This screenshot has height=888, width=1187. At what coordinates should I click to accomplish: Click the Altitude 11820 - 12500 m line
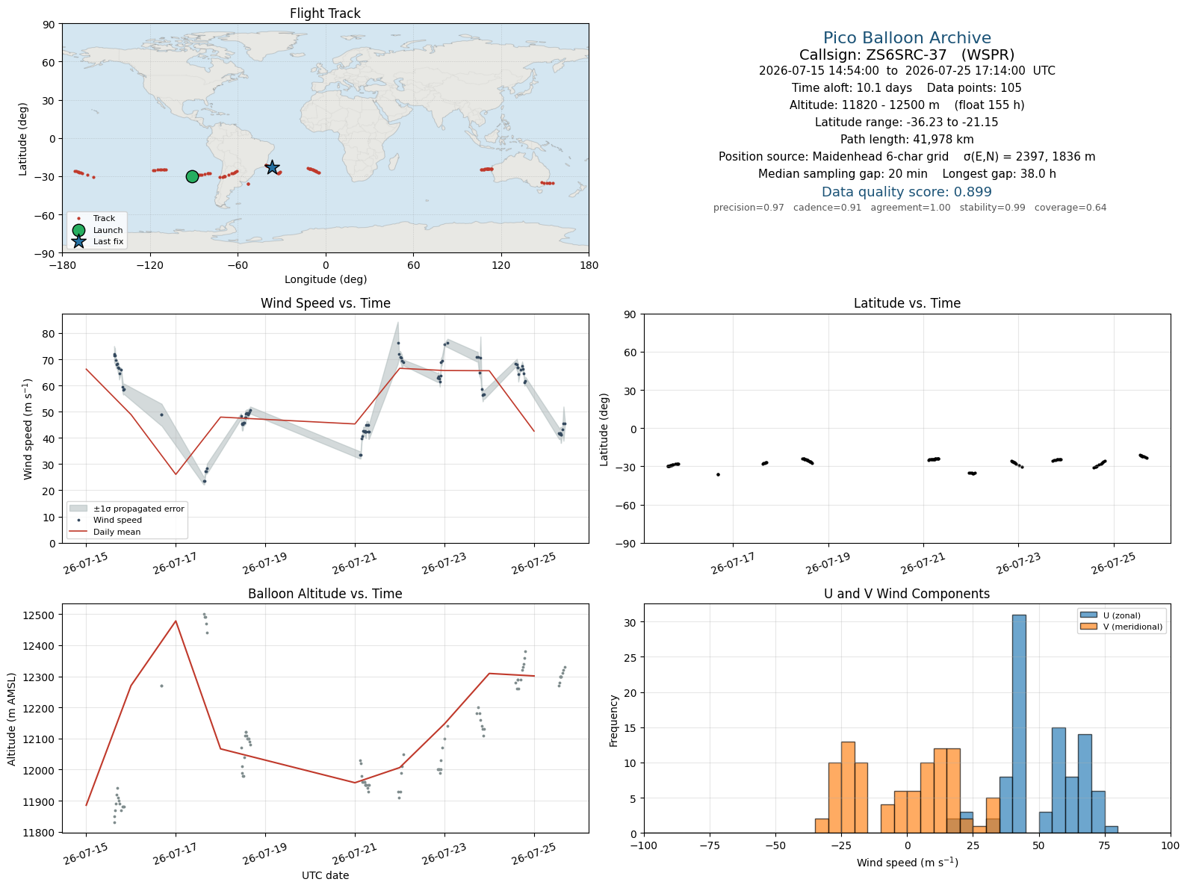[907, 105]
